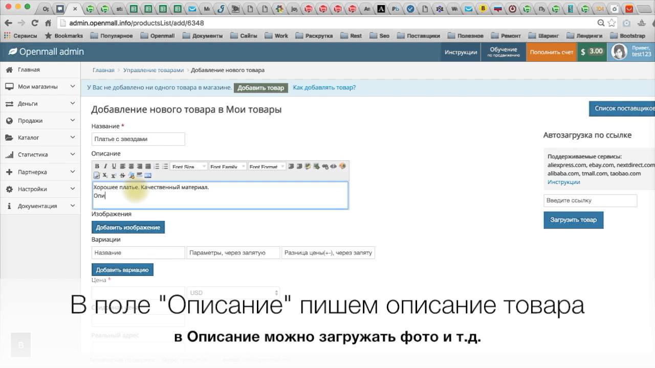Open browser home page icon
This screenshot has height=368, width=655.
coord(48,23)
